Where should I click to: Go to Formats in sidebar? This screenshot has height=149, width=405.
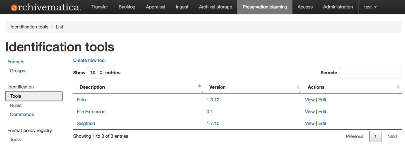pos(16,62)
